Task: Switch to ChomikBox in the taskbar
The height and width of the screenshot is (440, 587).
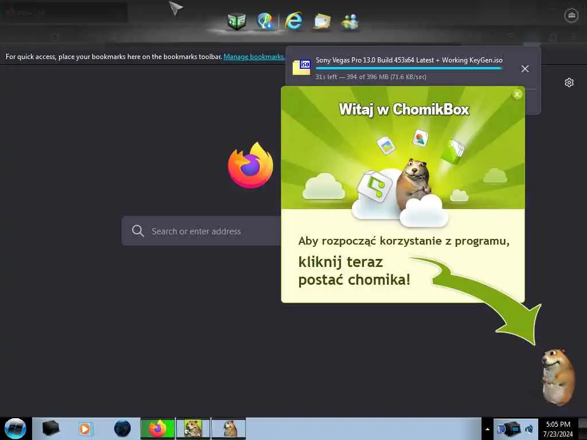Action: click(x=193, y=429)
